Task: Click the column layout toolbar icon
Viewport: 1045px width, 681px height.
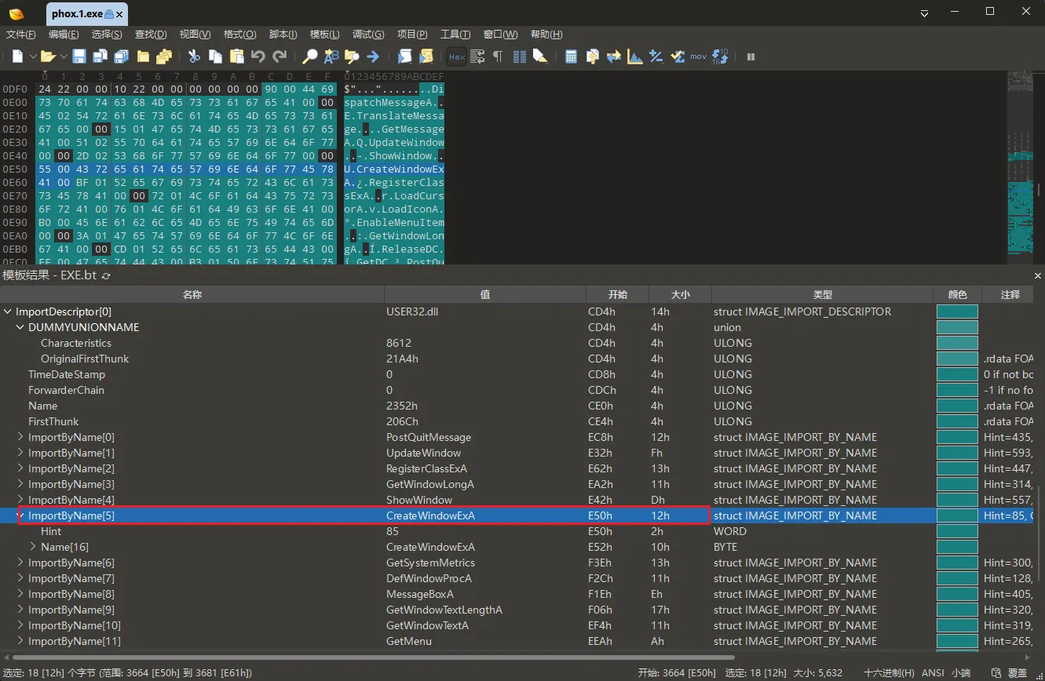Action: pyautogui.click(x=519, y=56)
